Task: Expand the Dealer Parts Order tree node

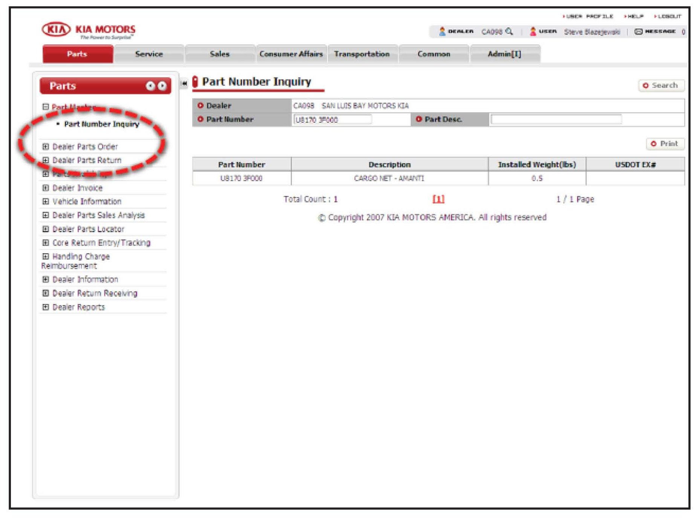Action: pyautogui.click(x=46, y=147)
